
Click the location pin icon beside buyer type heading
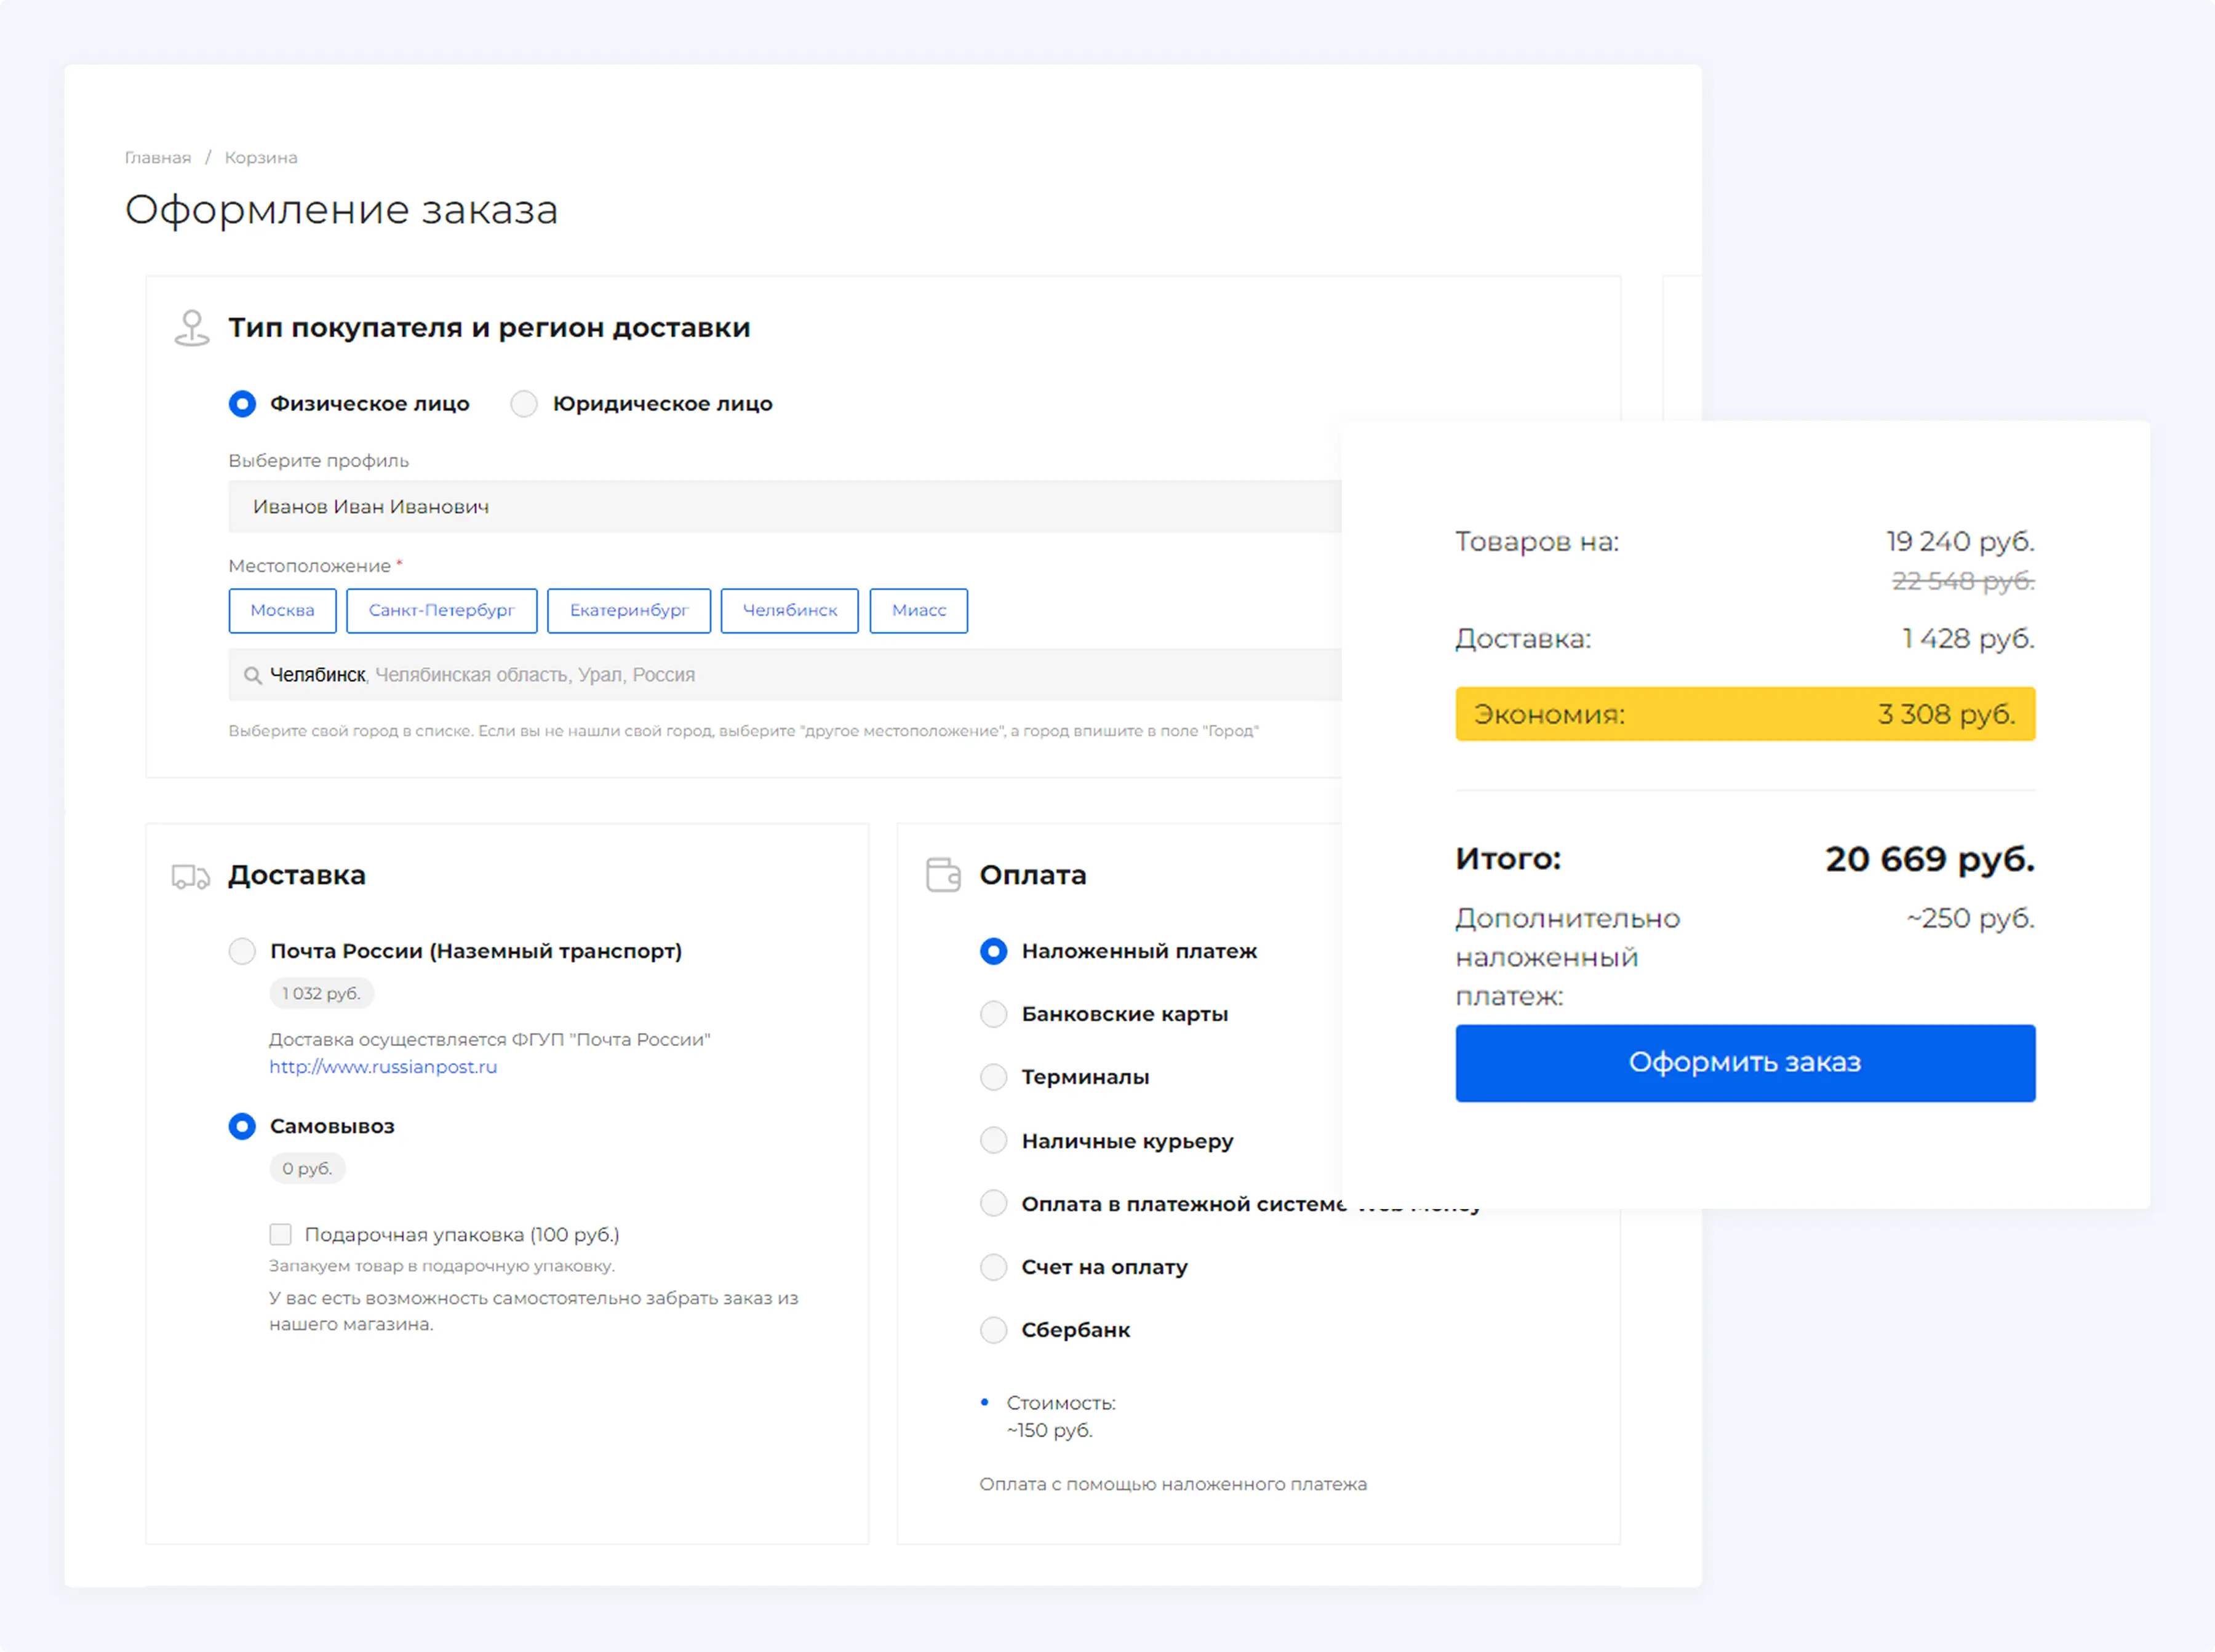coord(191,328)
